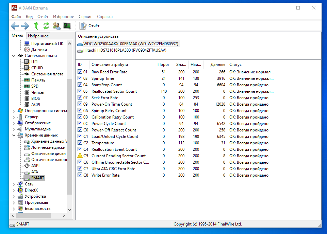Image resolution: width=327 pixels, height=234 pixels.
Task: Open the Сервис menu
Action: click(x=85, y=17)
